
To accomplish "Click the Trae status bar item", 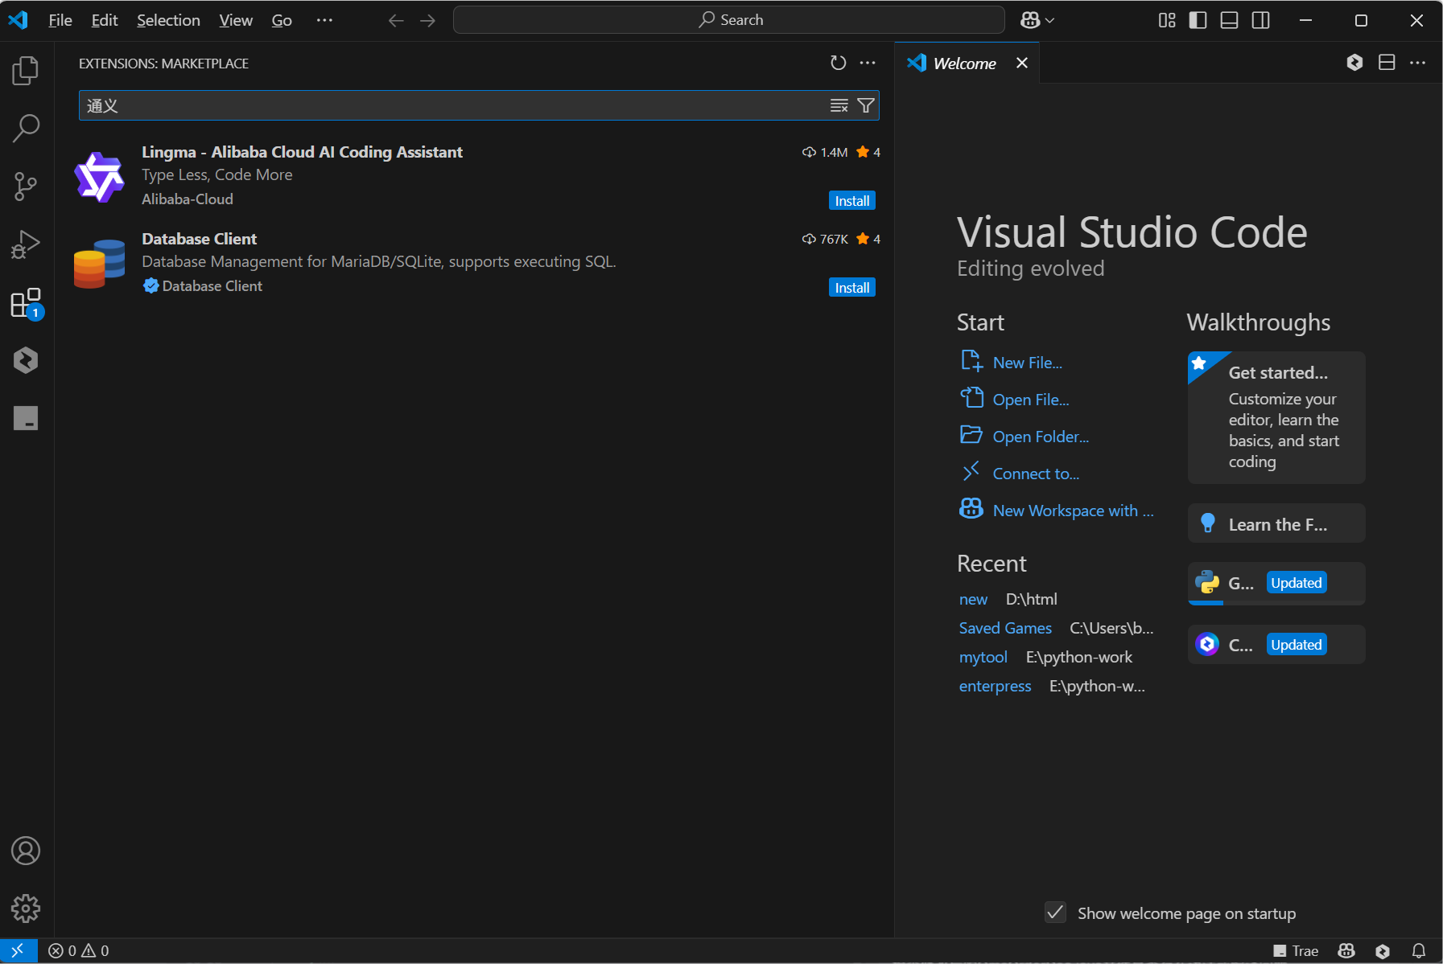I will tap(1296, 951).
